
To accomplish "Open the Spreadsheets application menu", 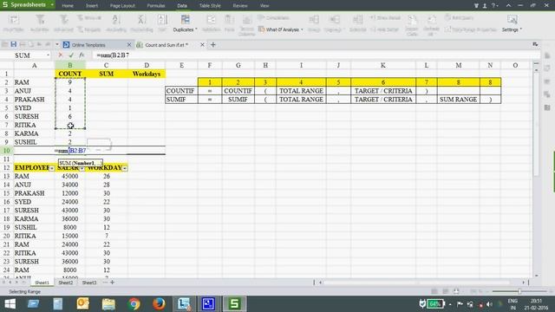I will tap(28, 5).
